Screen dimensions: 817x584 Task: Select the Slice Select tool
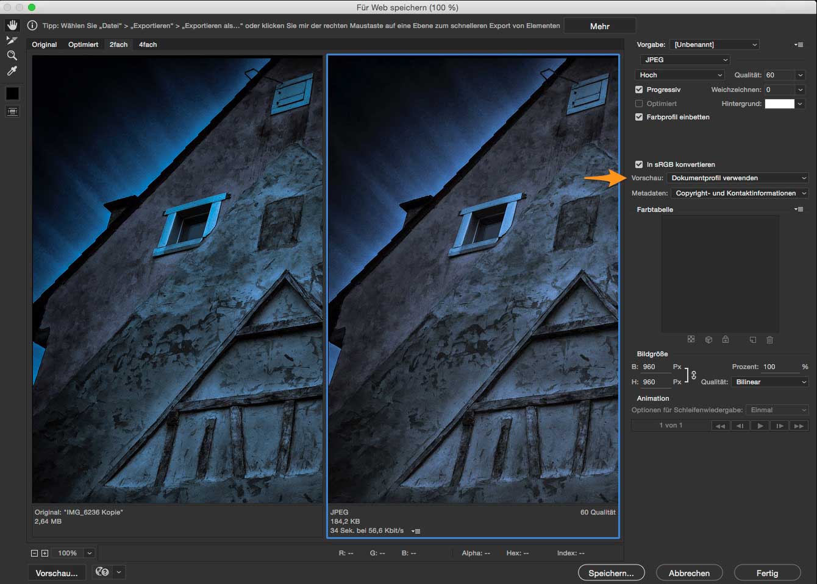click(12, 40)
